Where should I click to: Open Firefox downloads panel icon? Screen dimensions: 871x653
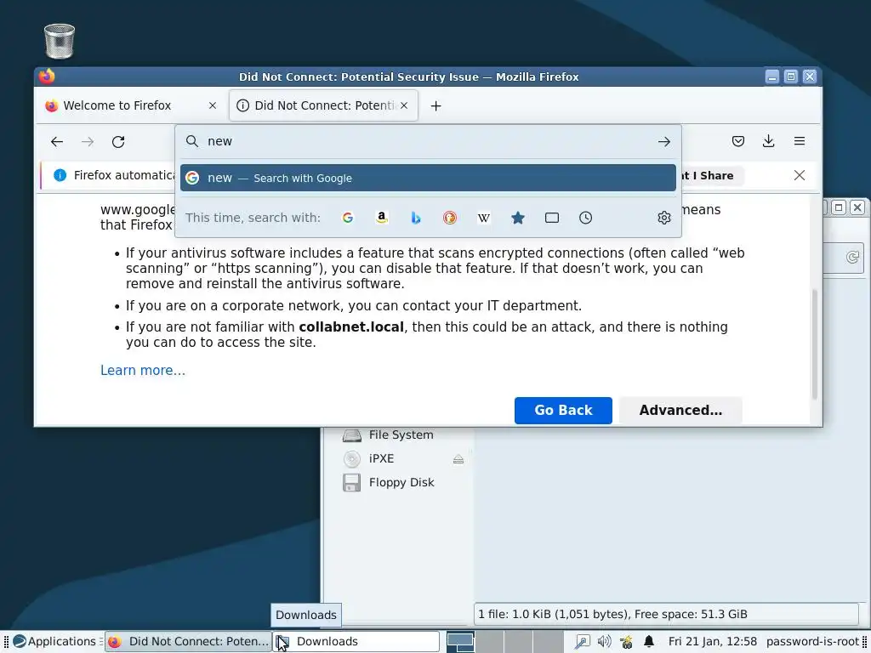[768, 141]
